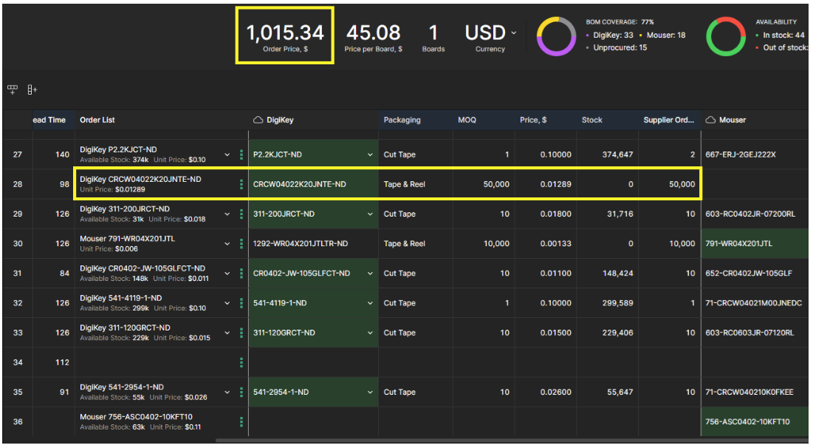Click three-dot menu for Mouser 756-ASC0402-10KFT10
The image size is (813, 448).
coord(241,421)
